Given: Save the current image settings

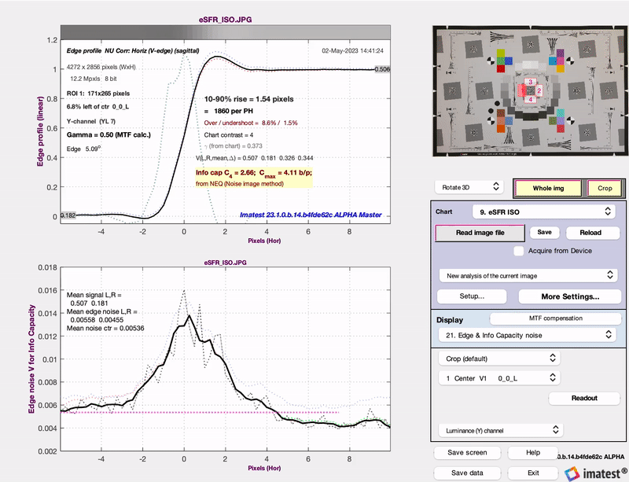Looking at the screenshot, I should point(544,233).
